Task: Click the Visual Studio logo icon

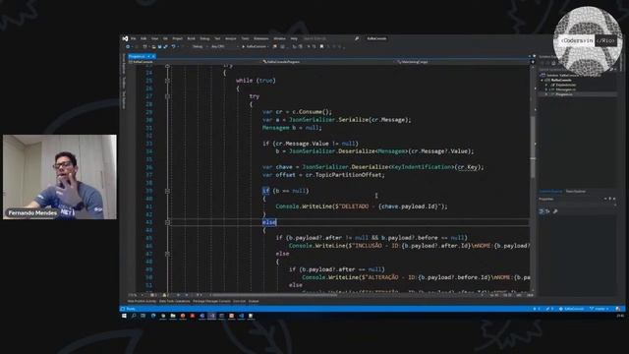Action: [125, 38]
